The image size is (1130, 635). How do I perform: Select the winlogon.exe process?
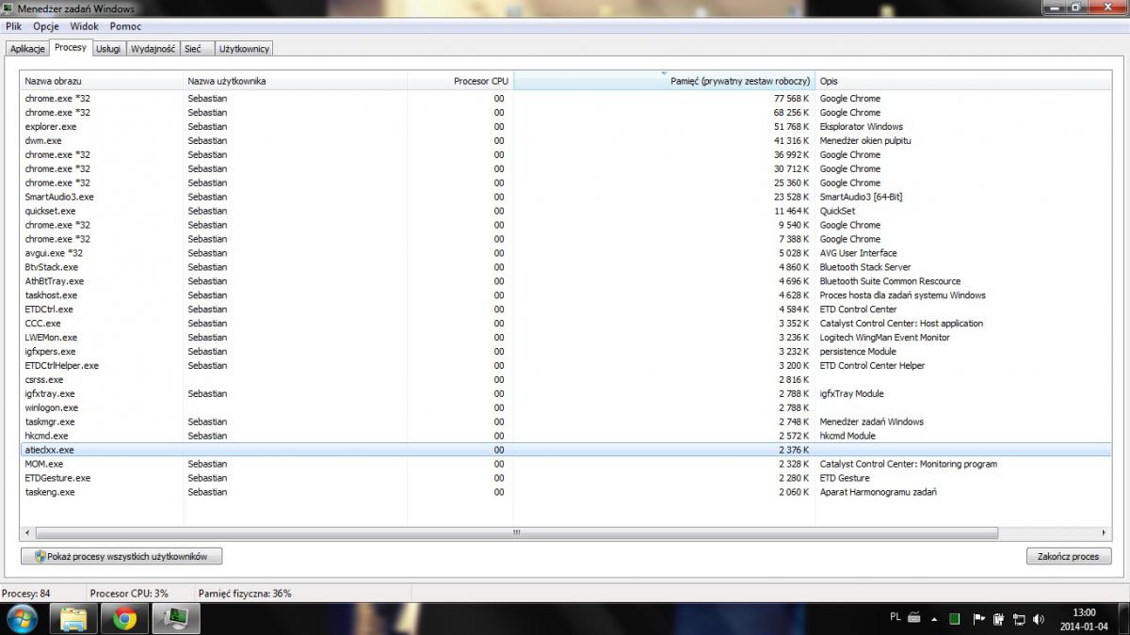pyautogui.click(x=565, y=408)
